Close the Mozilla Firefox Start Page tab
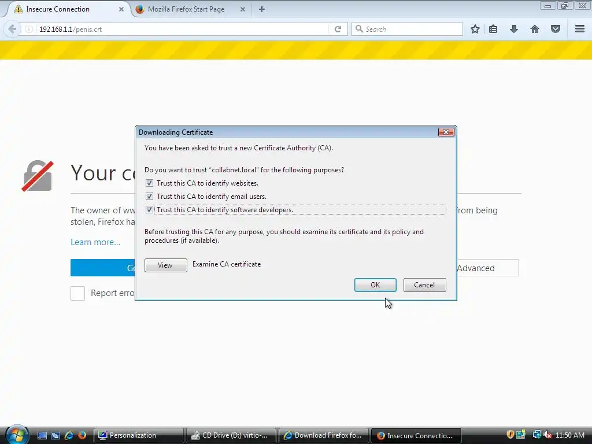The image size is (592, 444). coord(243,9)
